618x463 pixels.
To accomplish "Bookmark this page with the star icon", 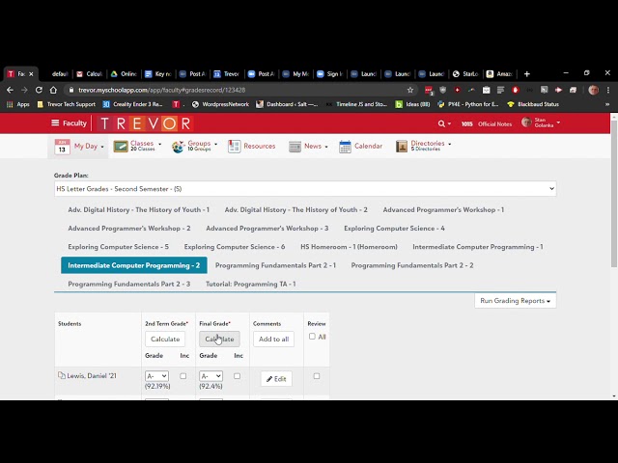I will click(410, 90).
